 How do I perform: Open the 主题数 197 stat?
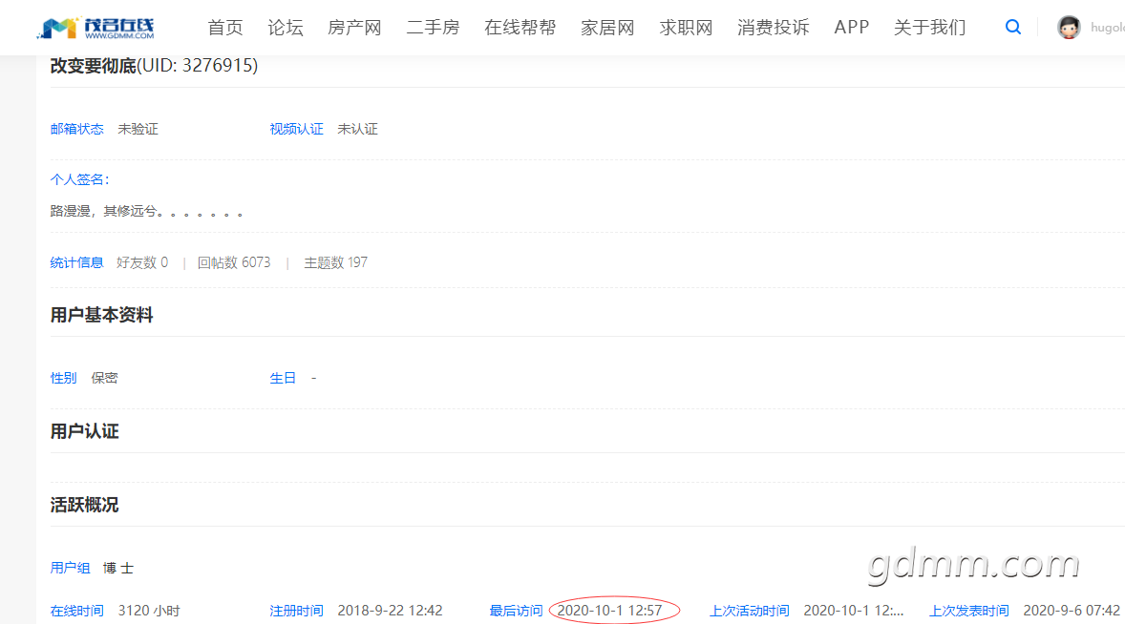click(x=336, y=263)
